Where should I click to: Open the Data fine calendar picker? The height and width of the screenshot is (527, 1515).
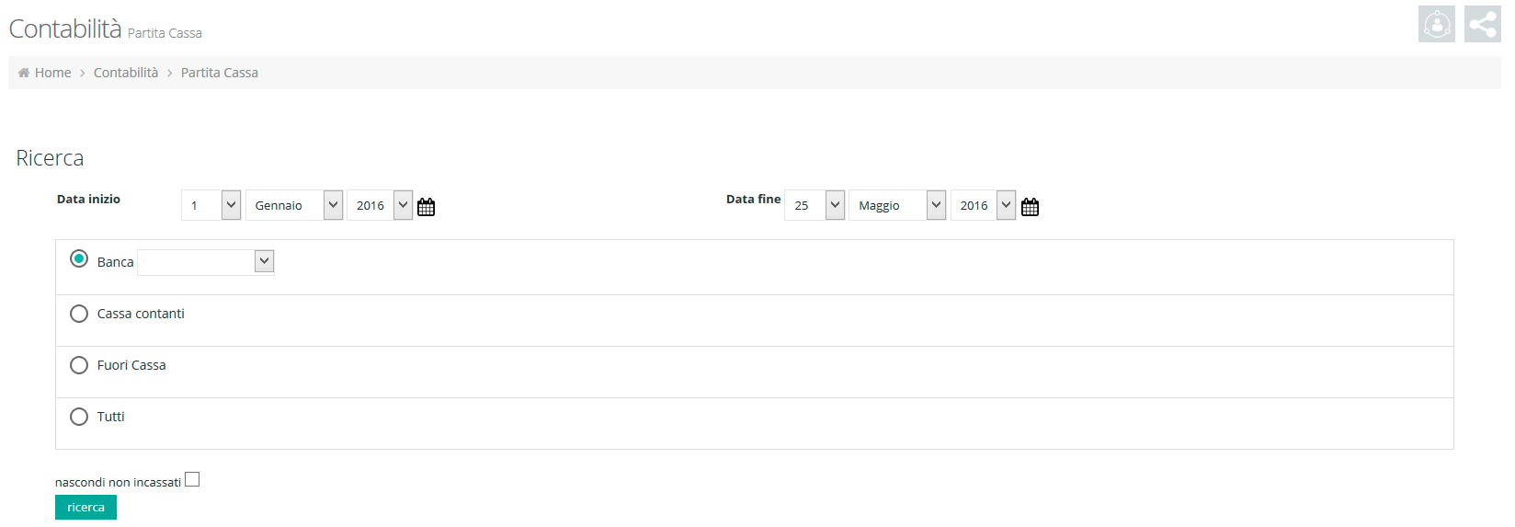(1030, 207)
